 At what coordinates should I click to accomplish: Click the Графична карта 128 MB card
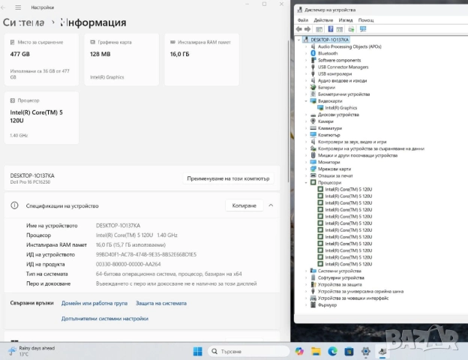click(x=121, y=60)
